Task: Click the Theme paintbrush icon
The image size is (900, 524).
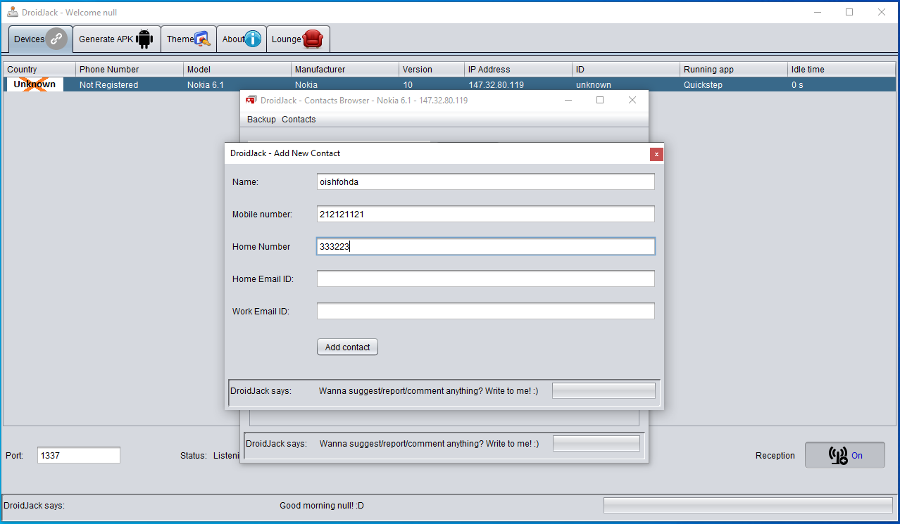Action: pyautogui.click(x=203, y=39)
